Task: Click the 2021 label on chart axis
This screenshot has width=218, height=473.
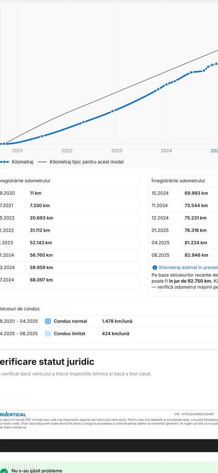Action: 17,151
